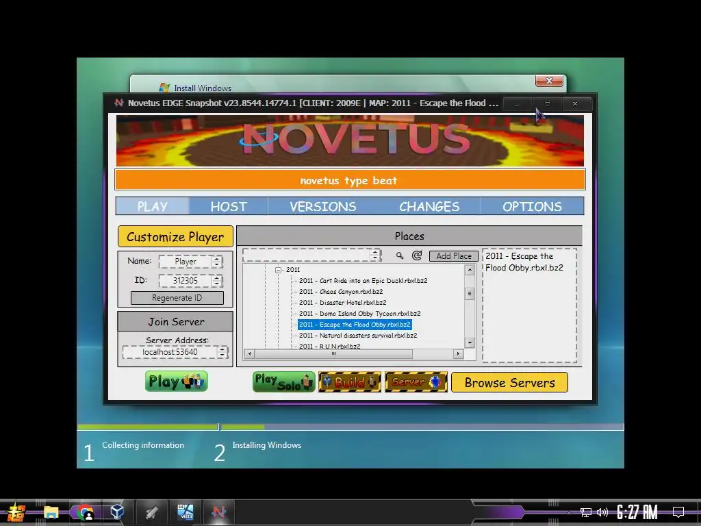Click the orange 'novetus type beat' splash banner
The image size is (701, 526).
(x=350, y=180)
